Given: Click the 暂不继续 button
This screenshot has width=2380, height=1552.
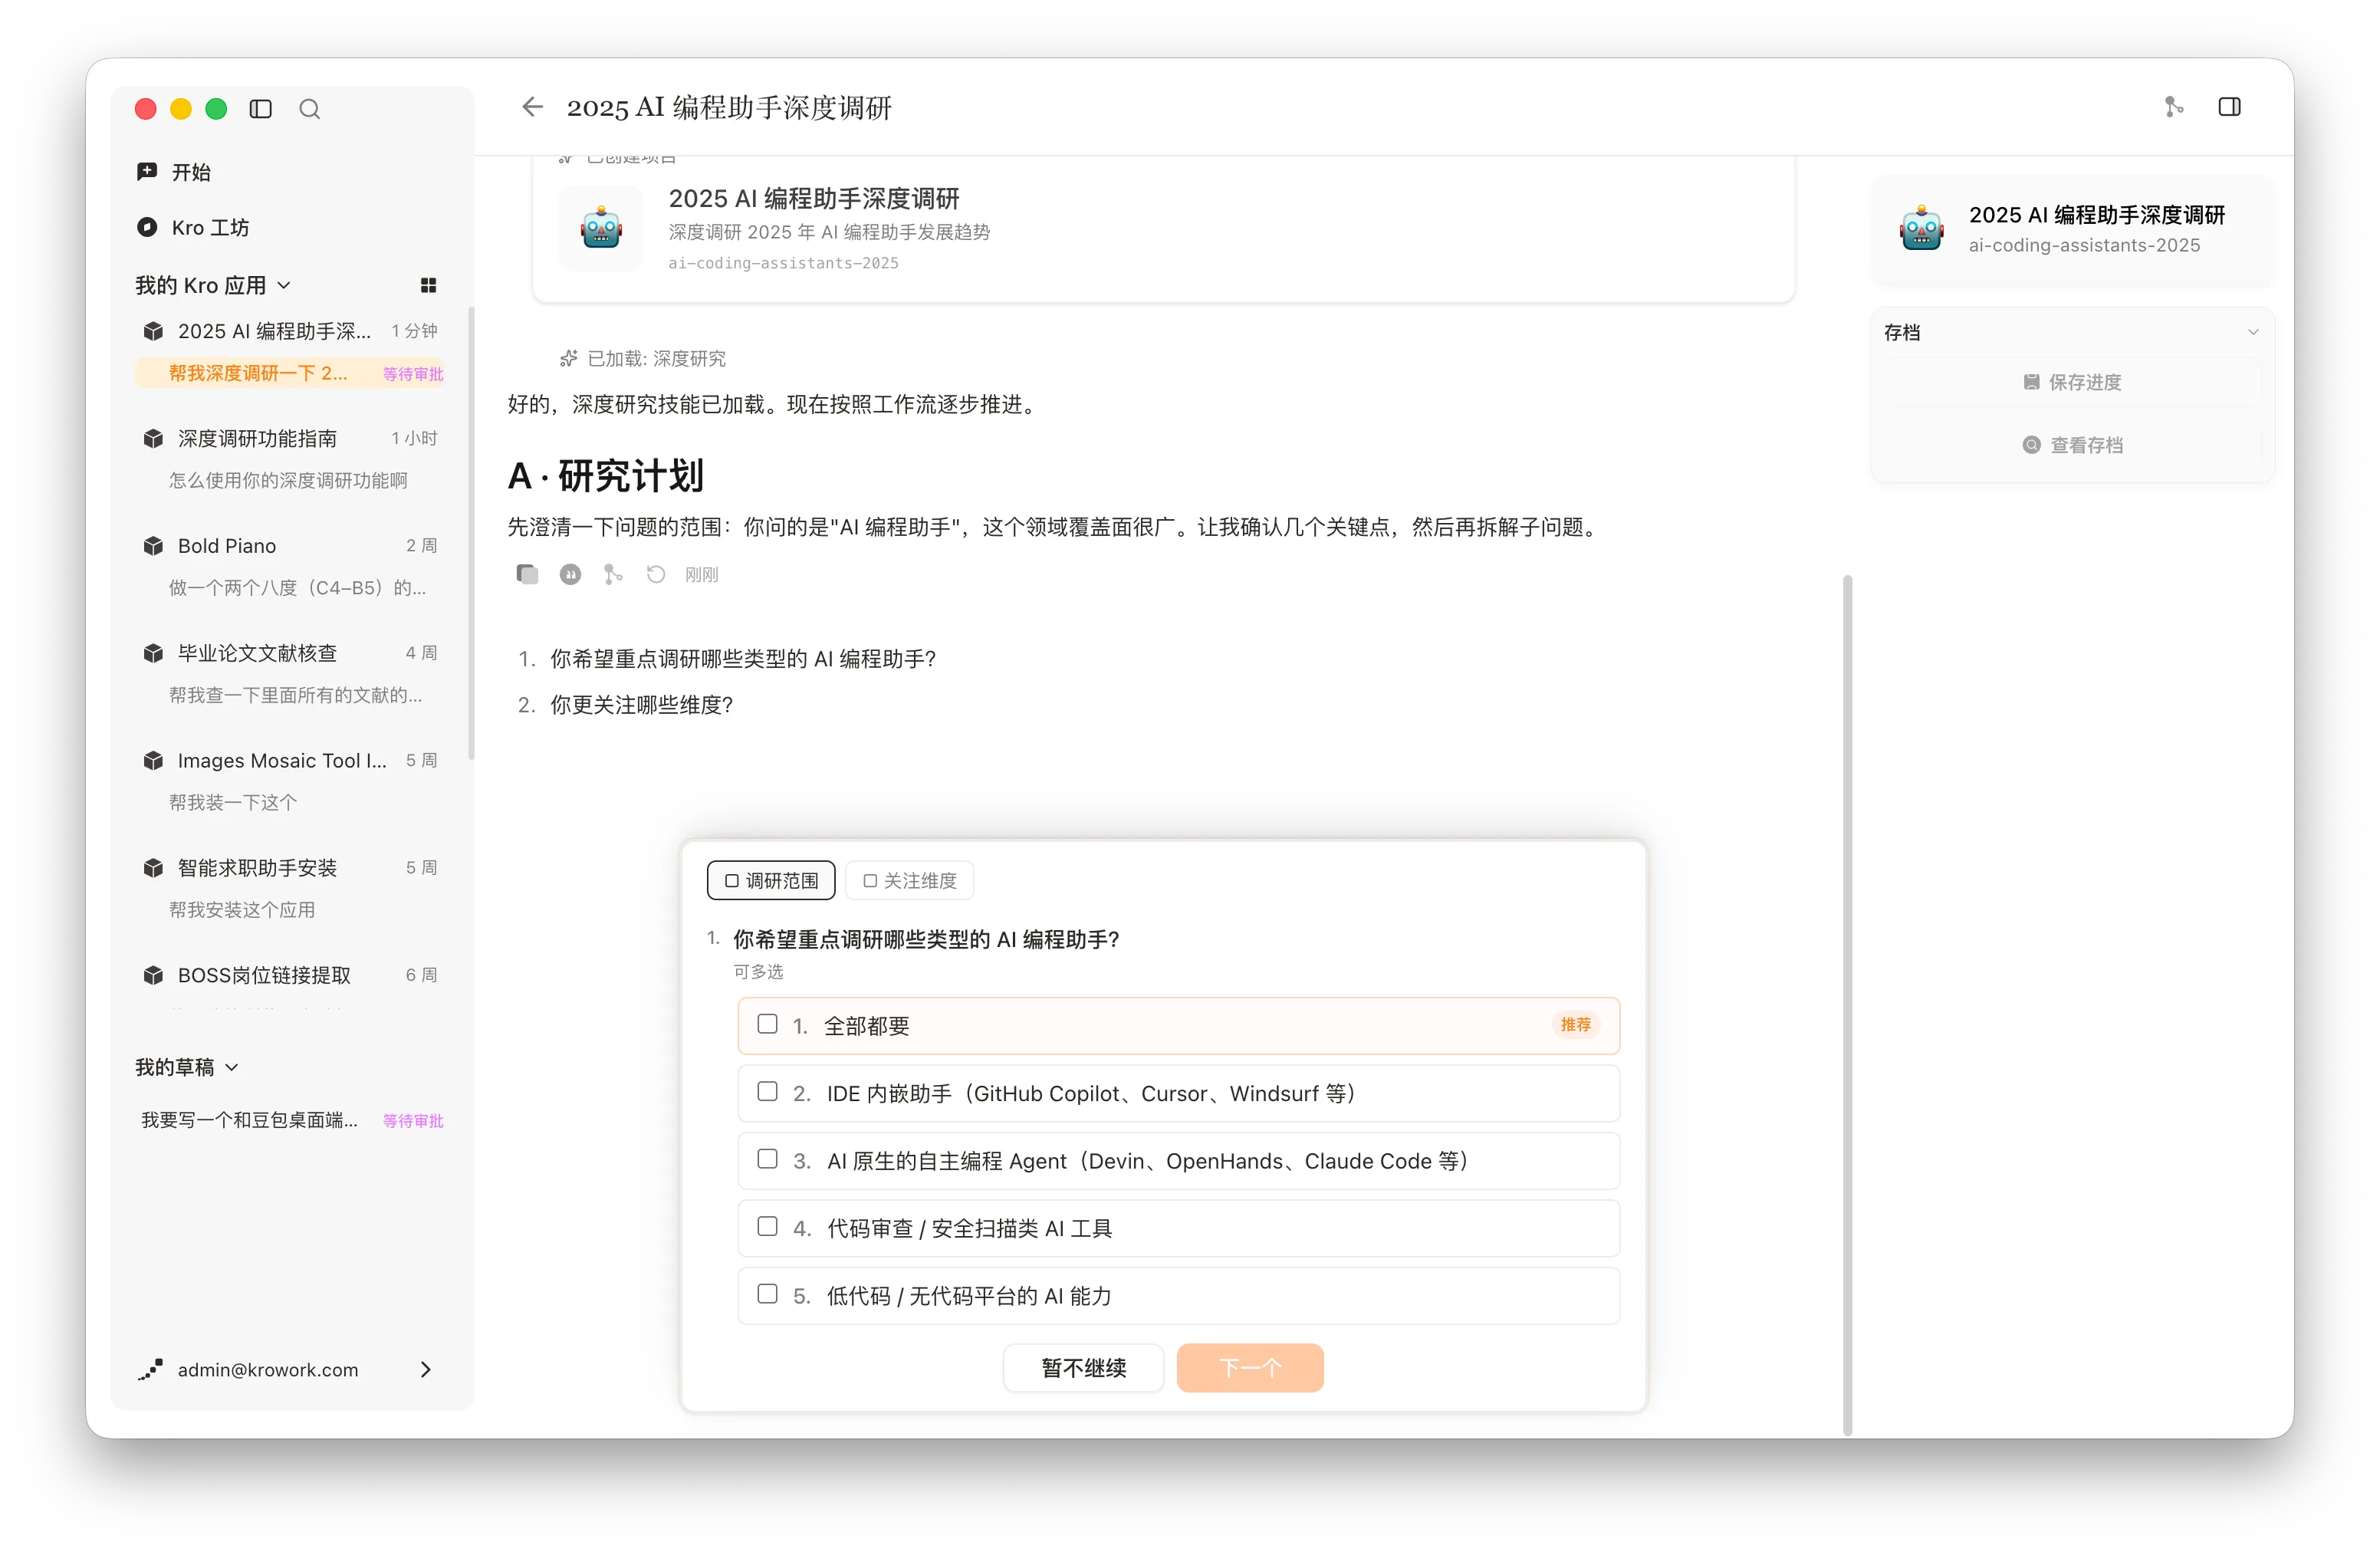Looking at the screenshot, I should (x=1083, y=1367).
